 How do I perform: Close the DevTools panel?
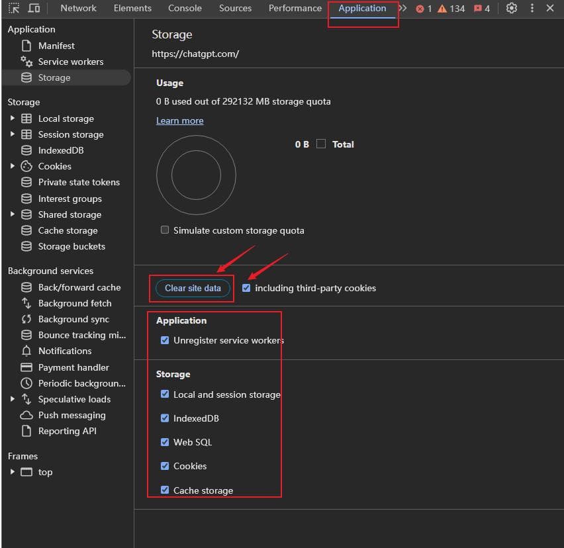point(549,8)
